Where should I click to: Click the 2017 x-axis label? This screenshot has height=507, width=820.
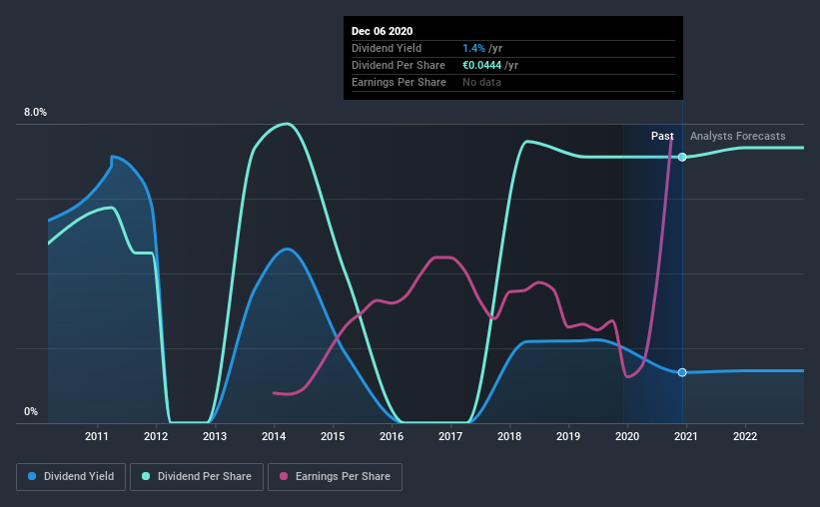(x=450, y=436)
